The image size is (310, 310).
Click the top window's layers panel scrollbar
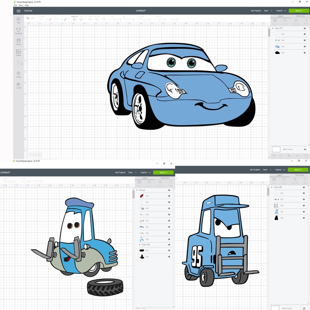tap(269, 33)
